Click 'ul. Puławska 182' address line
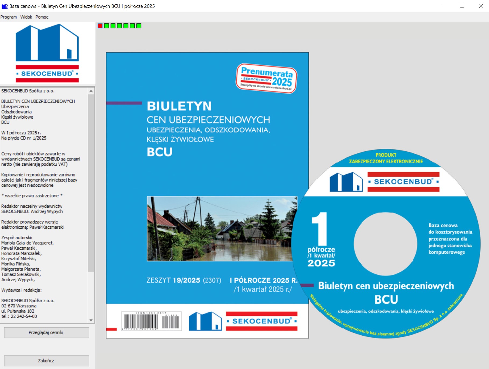 pyautogui.click(x=18, y=311)
